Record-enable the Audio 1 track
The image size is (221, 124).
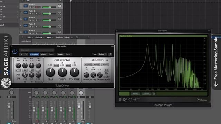(37, 7)
